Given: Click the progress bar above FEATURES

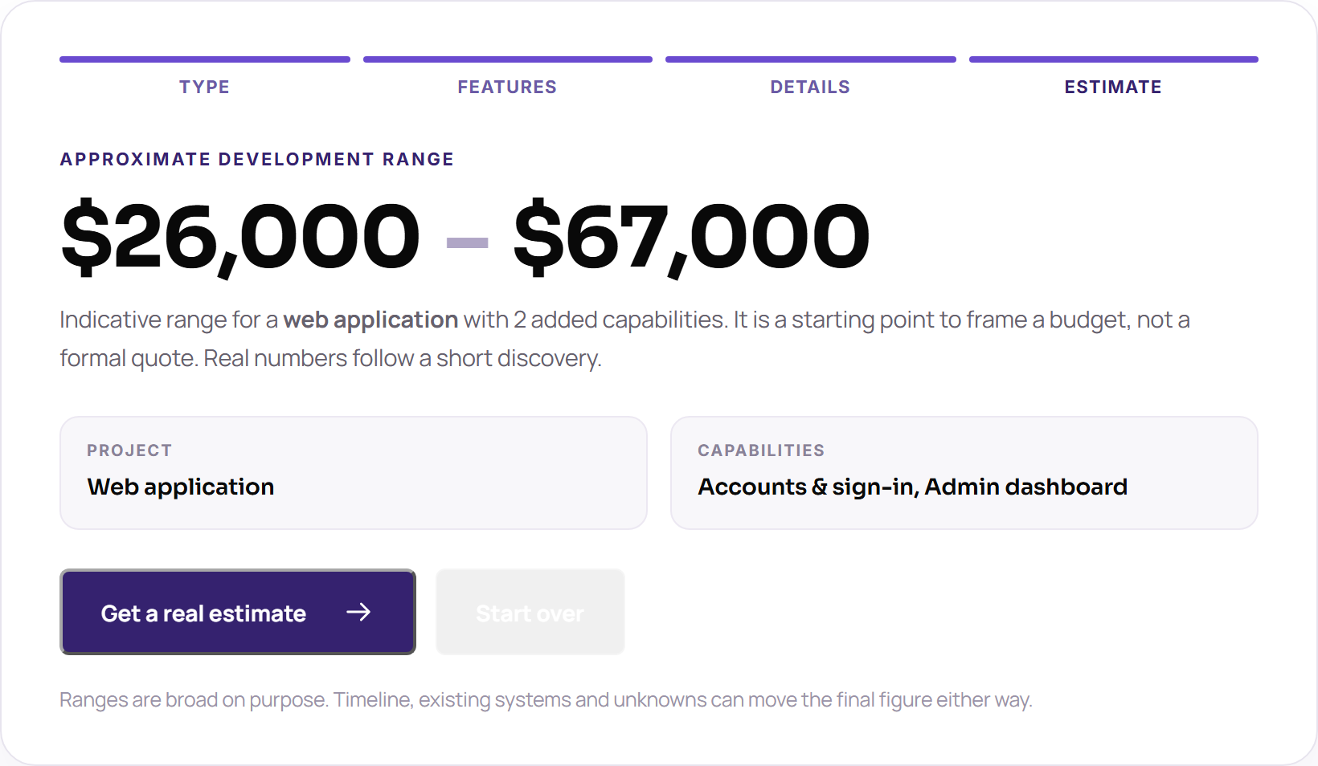Looking at the screenshot, I should pos(508,59).
